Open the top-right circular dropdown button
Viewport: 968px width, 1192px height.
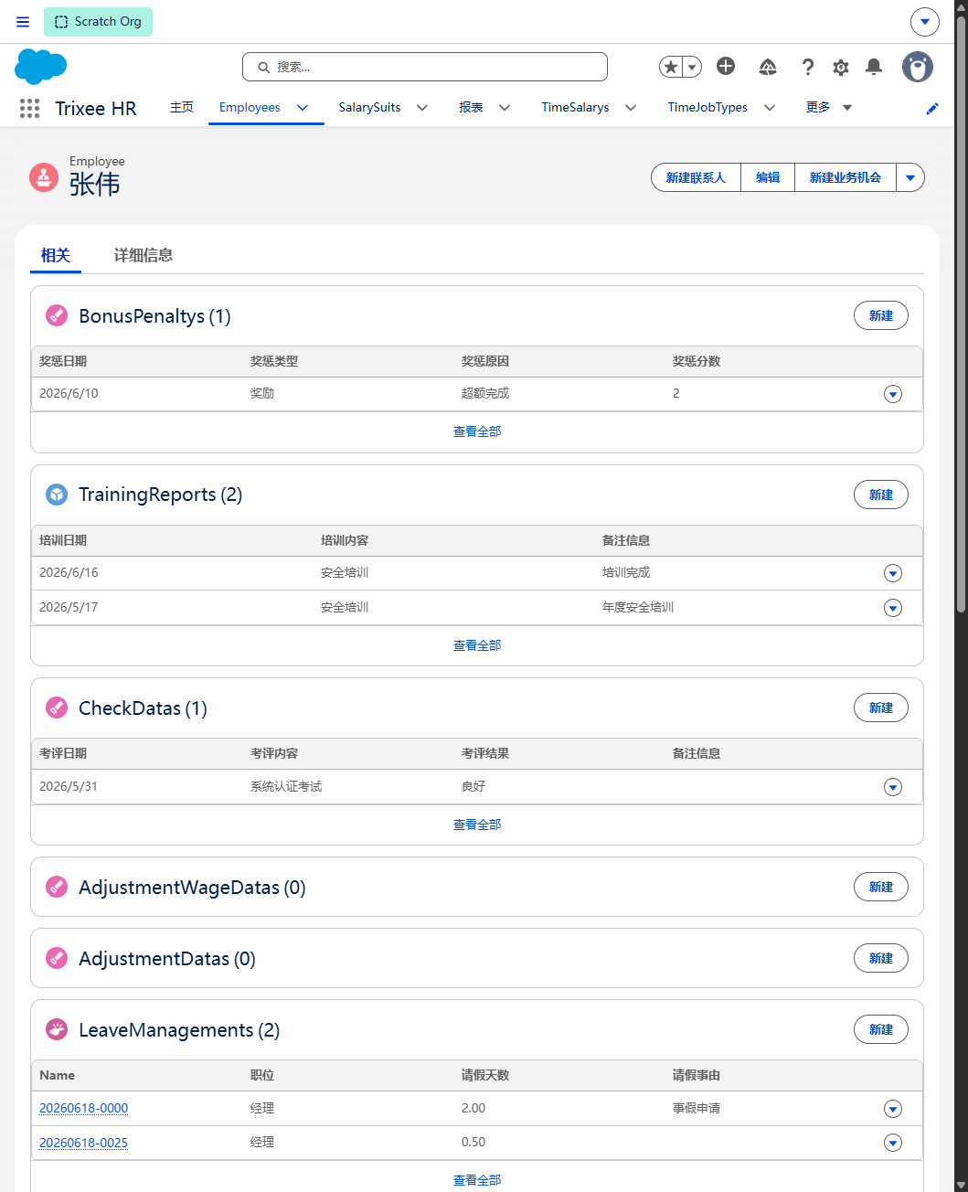click(925, 22)
